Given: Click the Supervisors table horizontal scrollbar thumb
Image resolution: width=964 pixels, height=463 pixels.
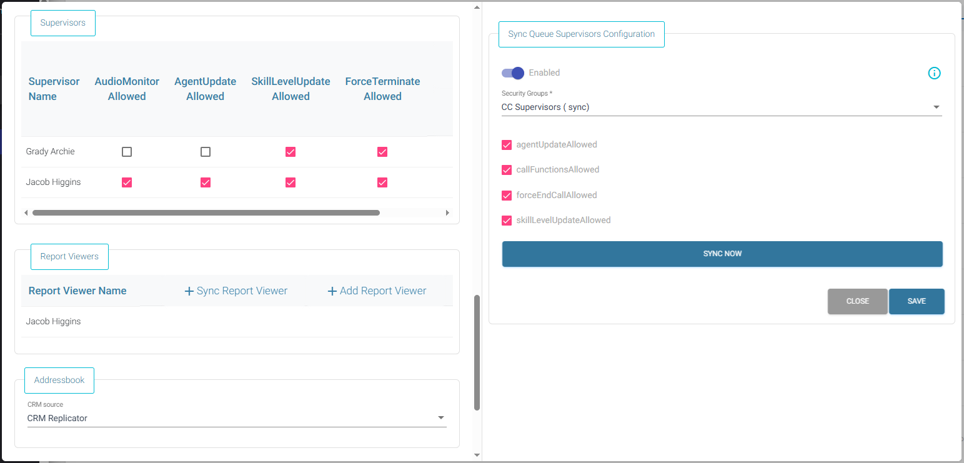Looking at the screenshot, I should 206,213.
